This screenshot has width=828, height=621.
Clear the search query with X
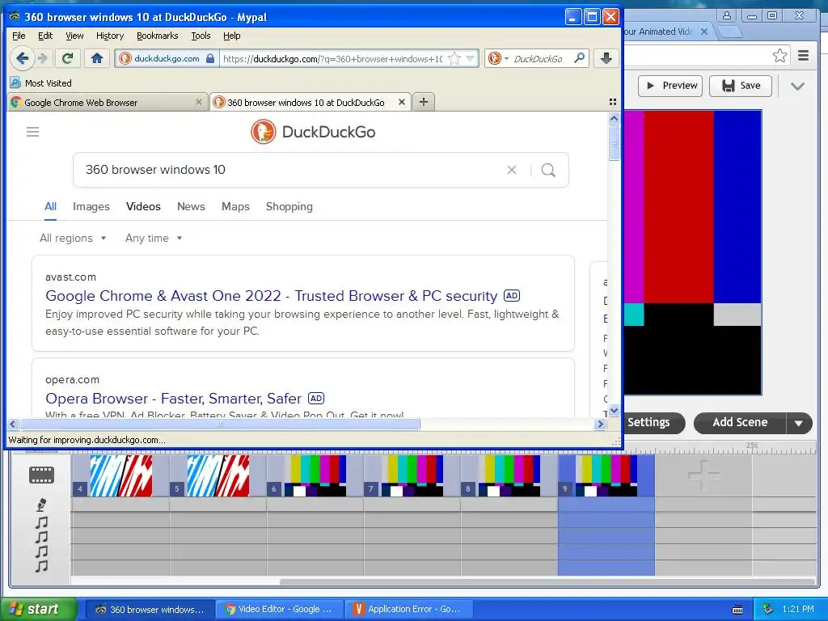click(x=512, y=170)
